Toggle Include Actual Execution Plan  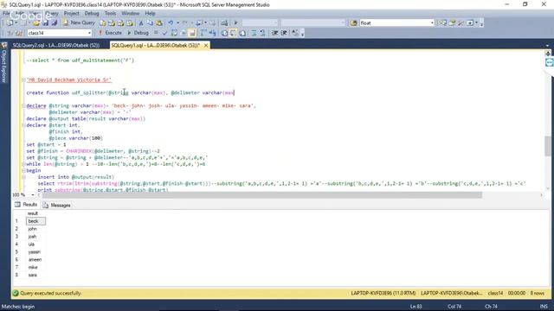pyautogui.click(x=203, y=33)
